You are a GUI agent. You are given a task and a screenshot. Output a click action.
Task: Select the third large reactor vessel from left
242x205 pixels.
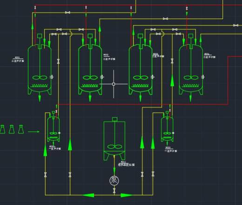tap(141, 69)
